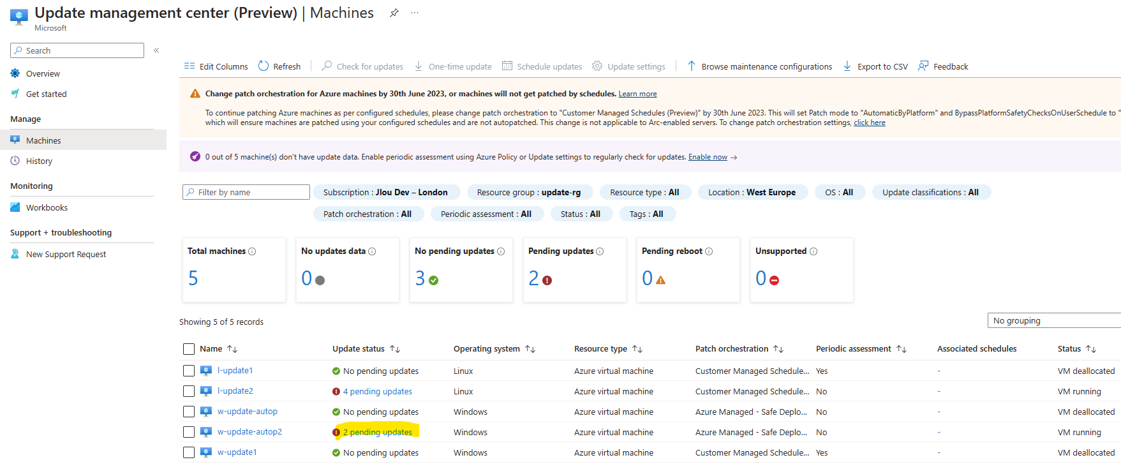The image size is (1121, 469).
Task: Refresh the machines list
Action: (279, 66)
